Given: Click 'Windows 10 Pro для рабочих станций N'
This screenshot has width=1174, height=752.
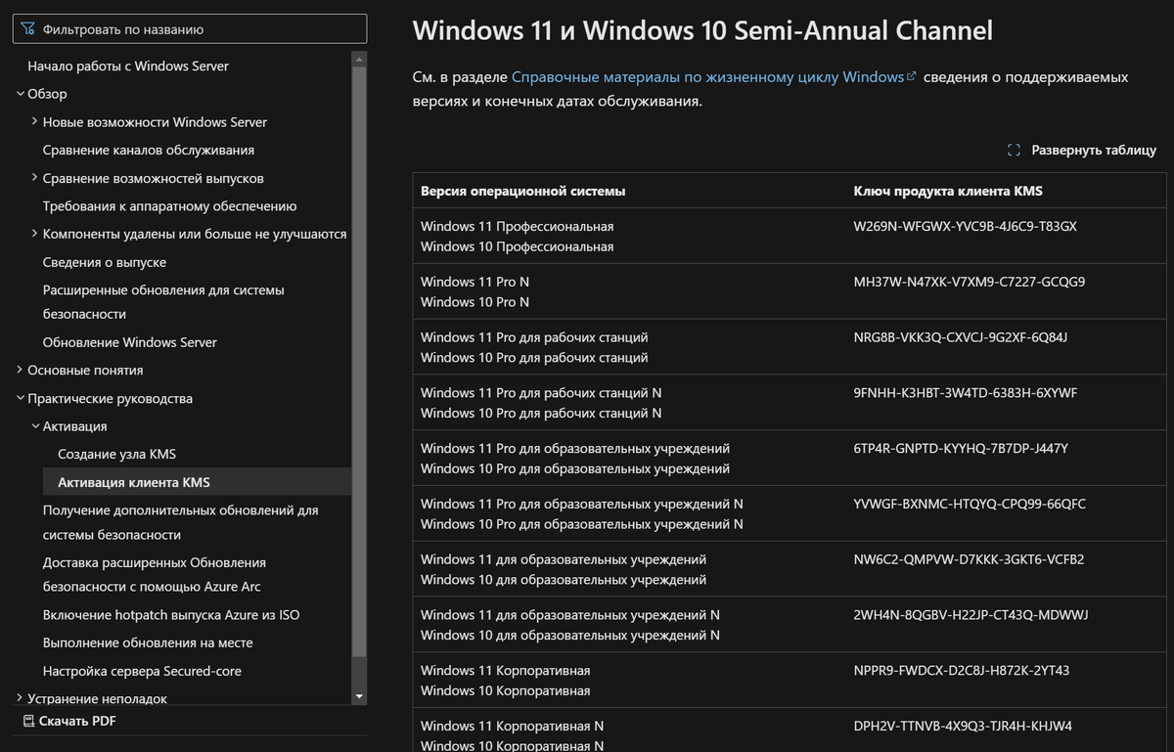Looking at the screenshot, I should pos(541,414).
